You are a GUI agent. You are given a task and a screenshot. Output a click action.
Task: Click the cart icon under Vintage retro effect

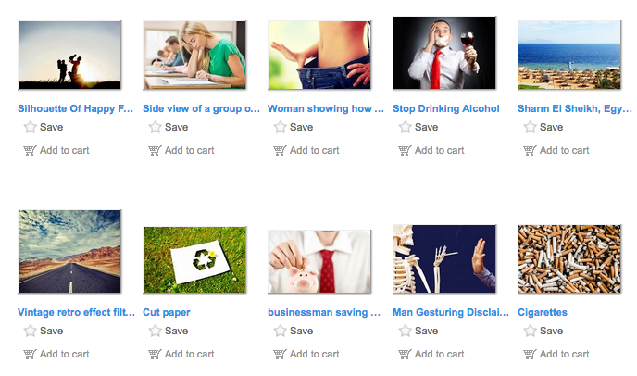30,354
